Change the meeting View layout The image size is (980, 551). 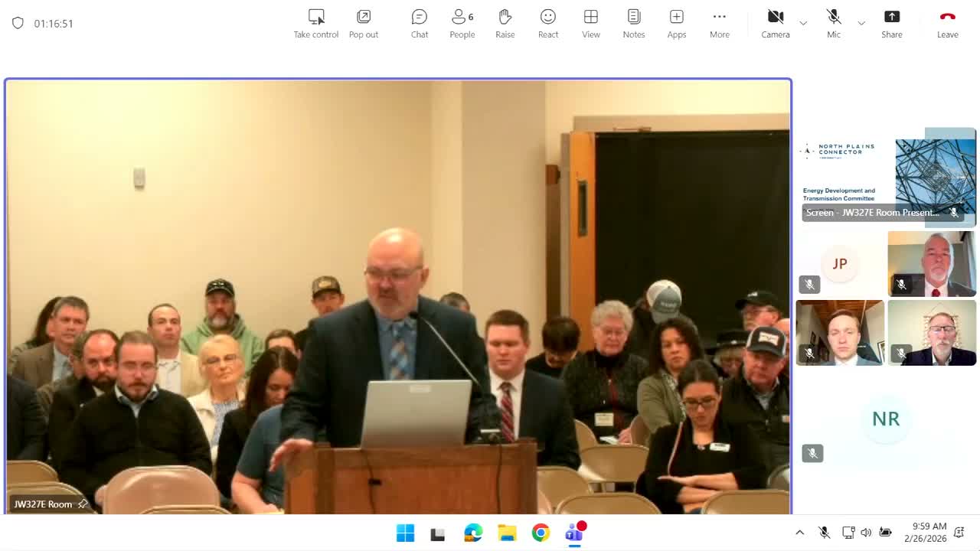point(591,24)
